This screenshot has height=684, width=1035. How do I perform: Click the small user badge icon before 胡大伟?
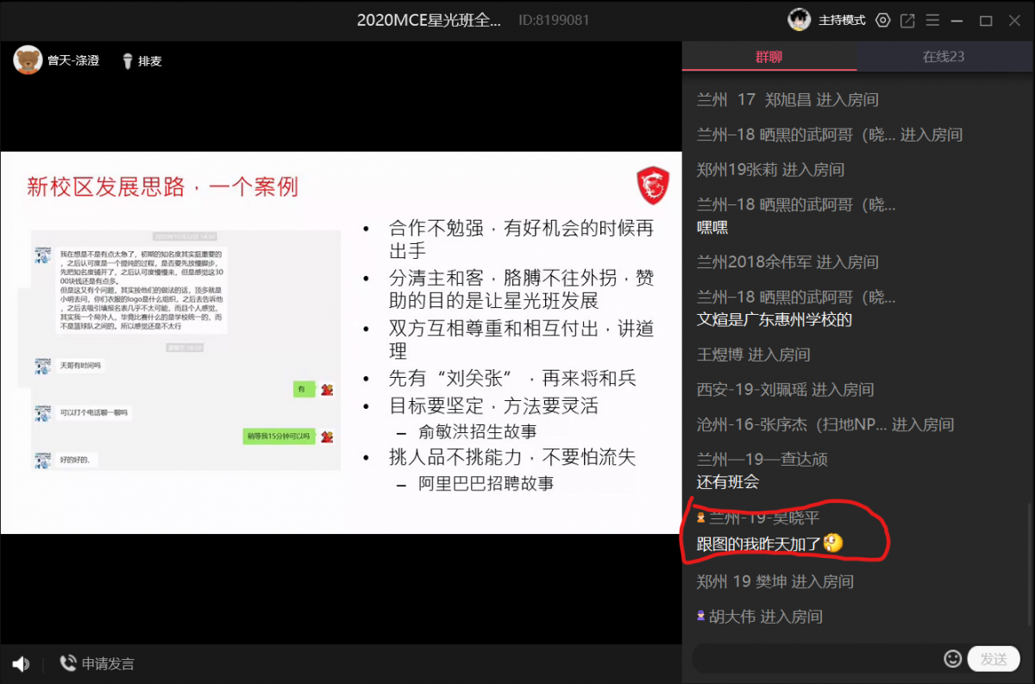tap(701, 616)
